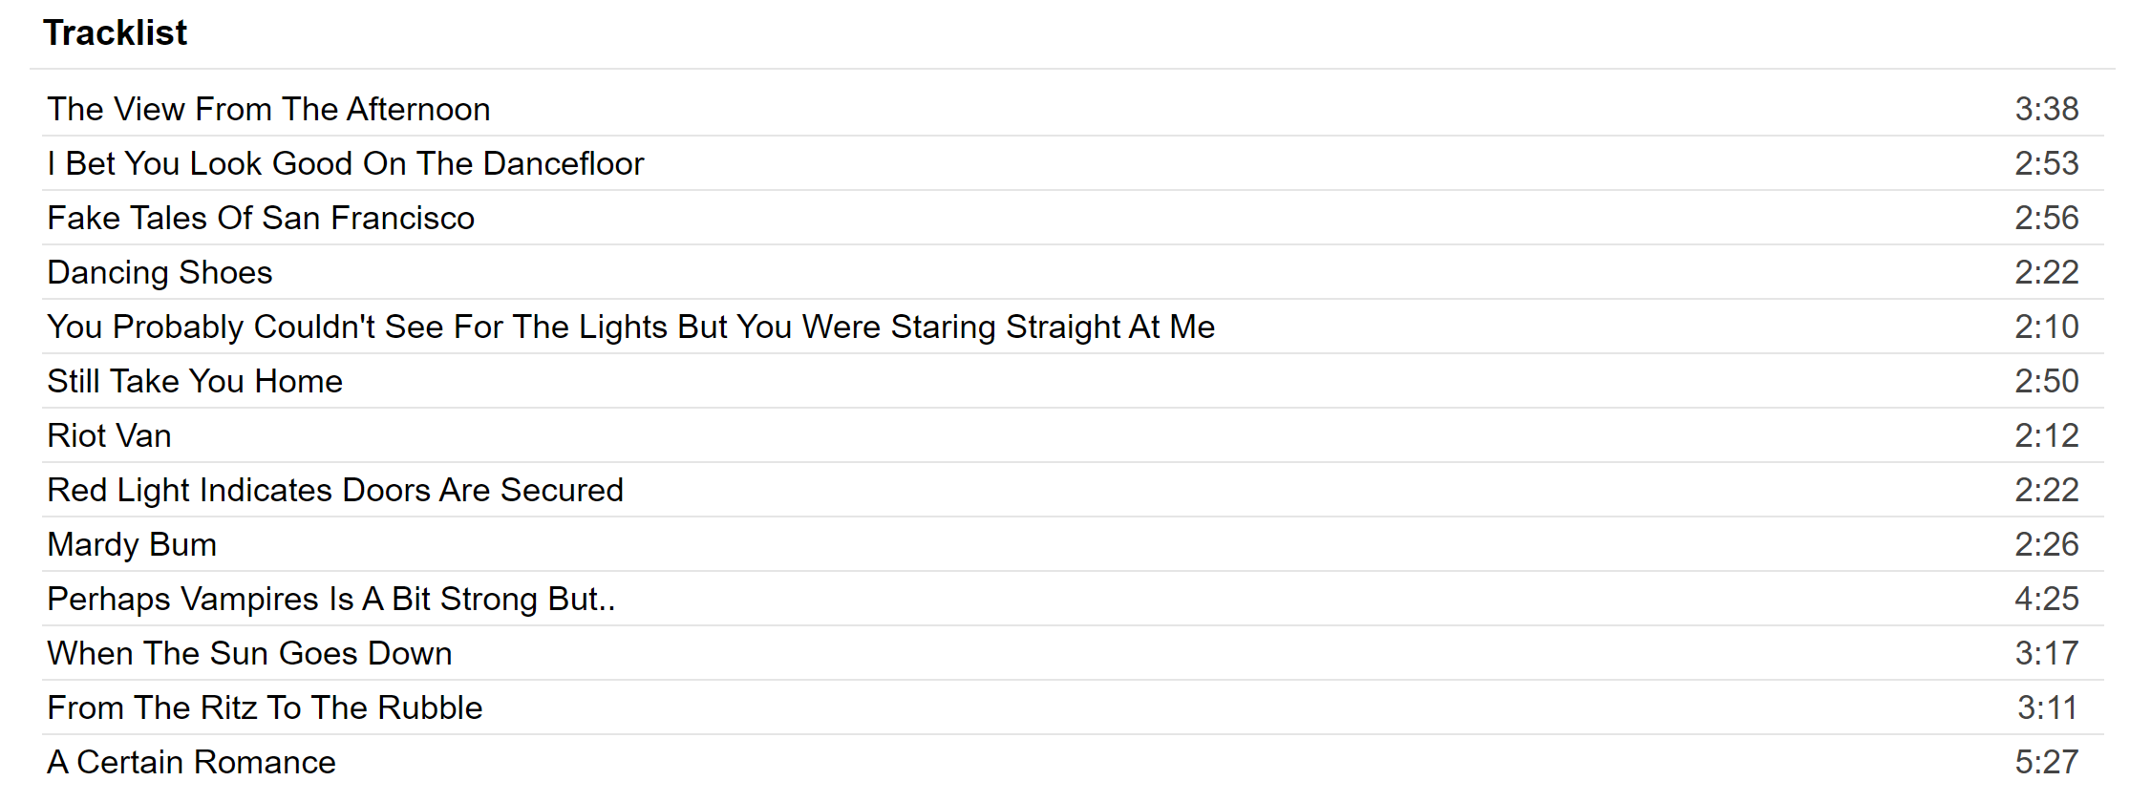Open Fake Tales Of San Francisco track
The width and height of the screenshot is (2151, 802).
(x=261, y=218)
